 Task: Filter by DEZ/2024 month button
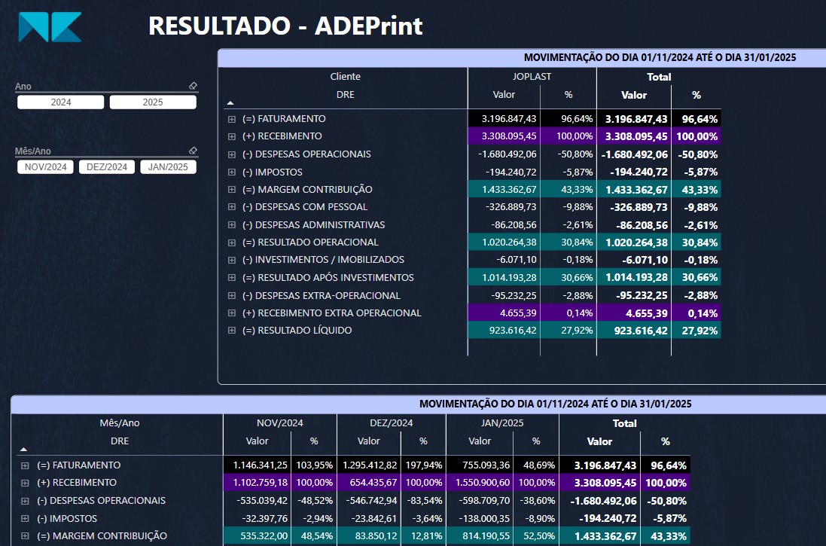(107, 167)
